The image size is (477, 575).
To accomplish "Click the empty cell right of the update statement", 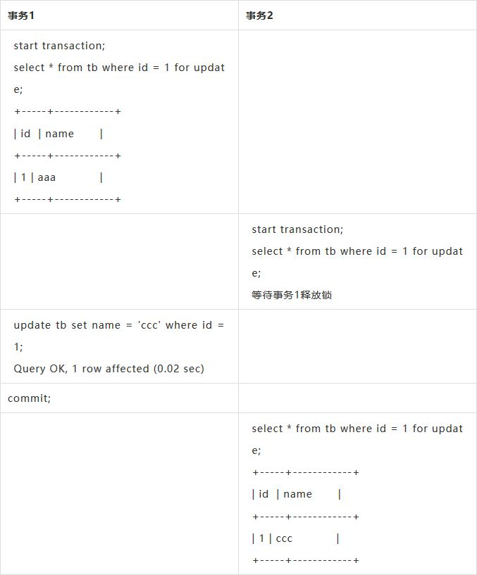I will pos(357,346).
